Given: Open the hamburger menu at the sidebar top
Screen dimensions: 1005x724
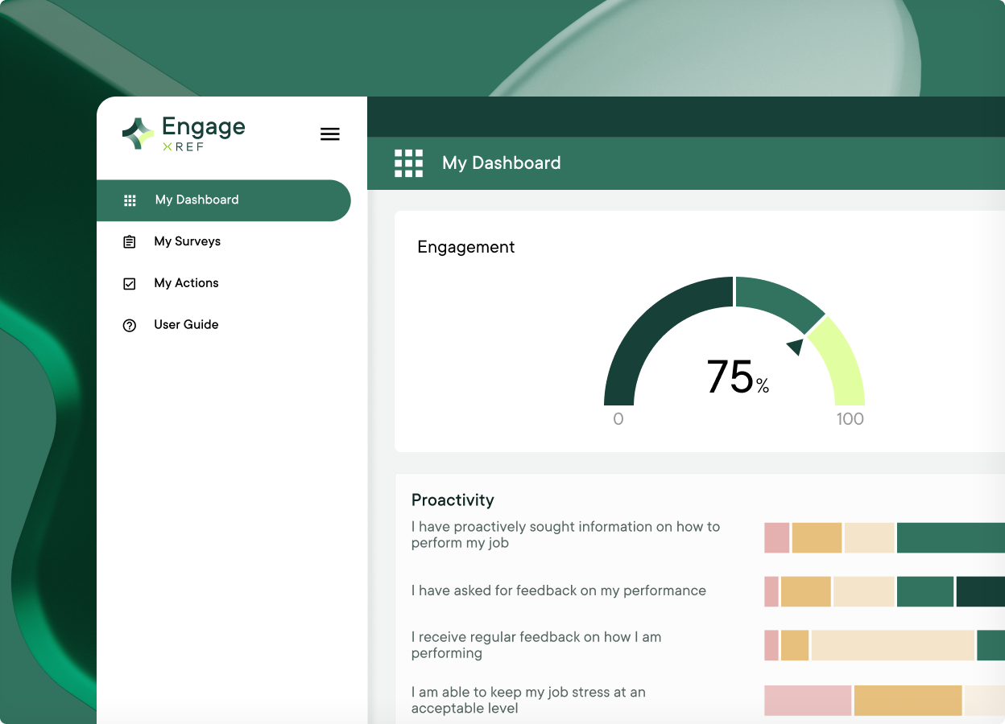Looking at the screenshot, I should pos(330,134).
